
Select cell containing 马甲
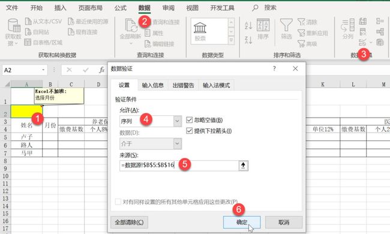point(26,152)
